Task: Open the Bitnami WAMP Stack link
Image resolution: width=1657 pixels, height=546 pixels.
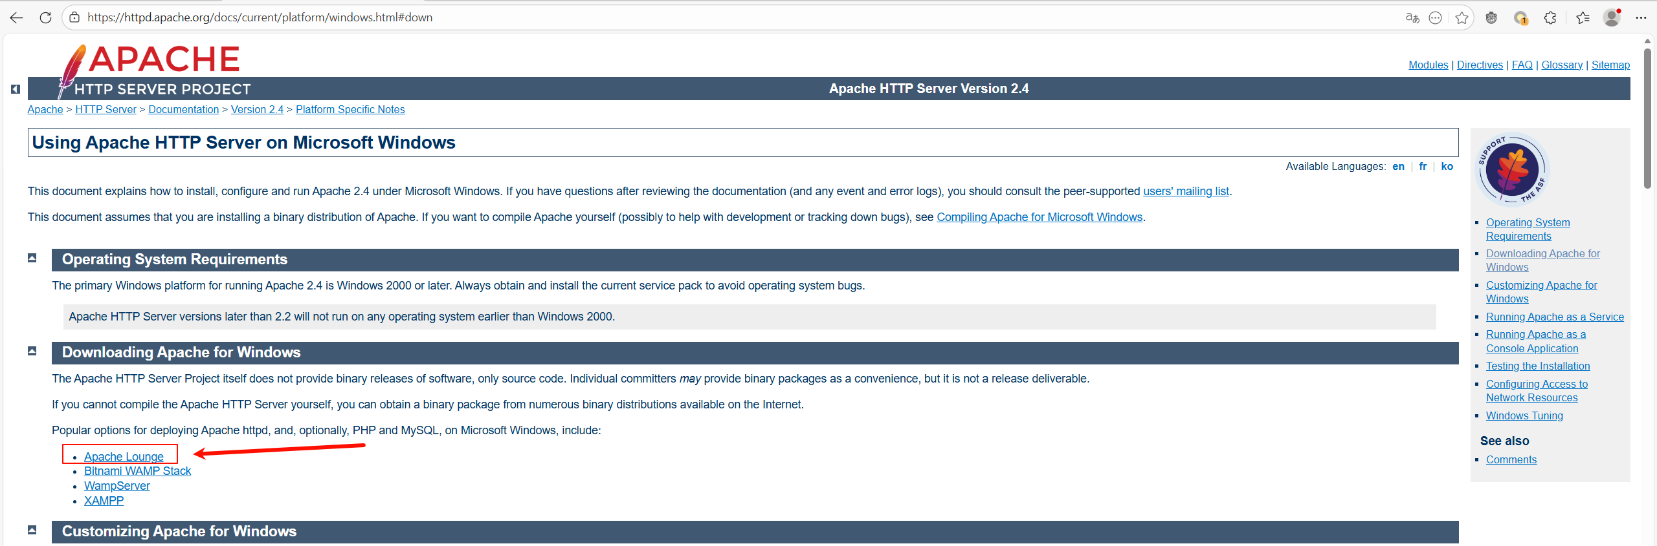Action: click(x=137, y=471)
